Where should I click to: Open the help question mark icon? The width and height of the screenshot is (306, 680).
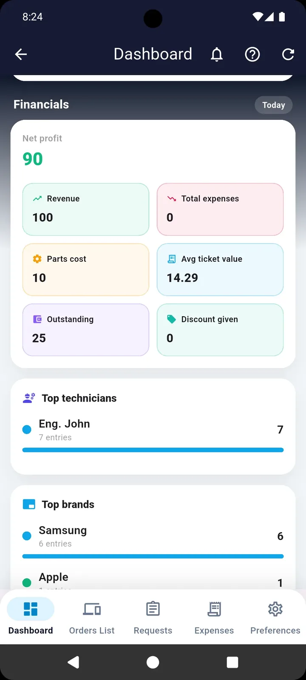coord(252,54)
